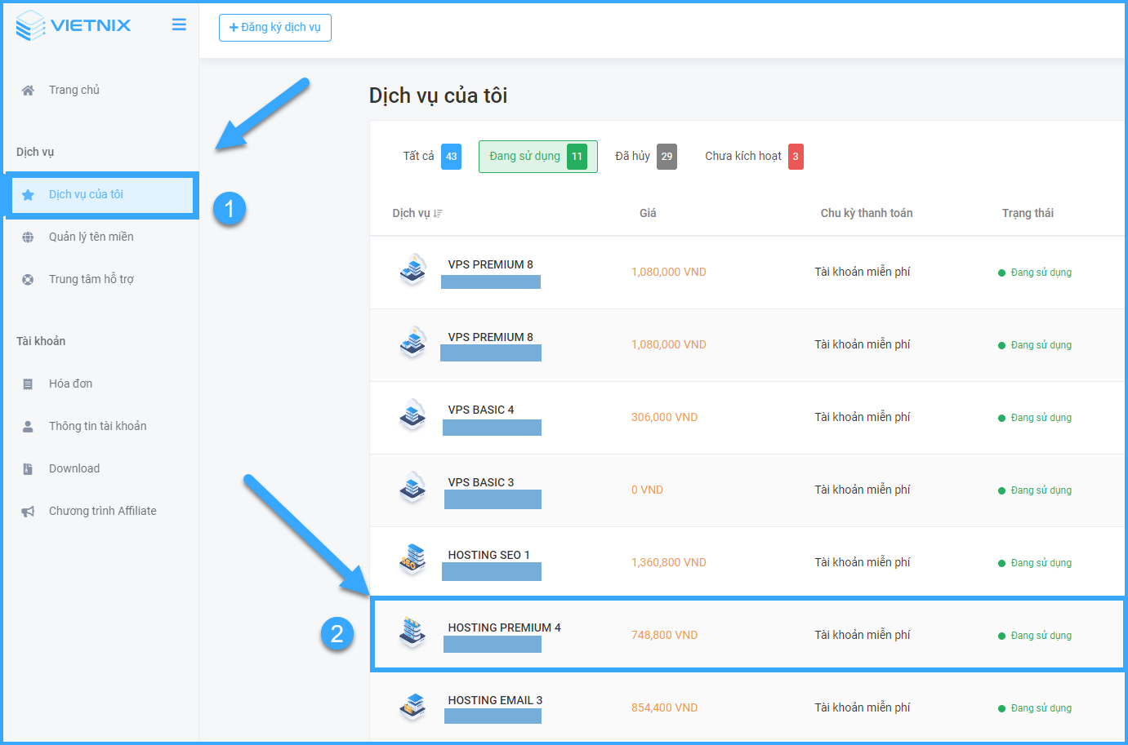Click the Trạng thái column header

[x=1028, y=213]
